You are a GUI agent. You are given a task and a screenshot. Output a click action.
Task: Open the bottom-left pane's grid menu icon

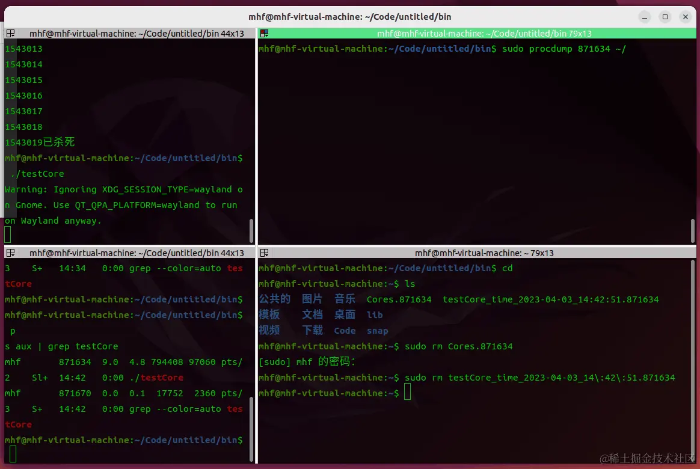(x=11, y=253)
